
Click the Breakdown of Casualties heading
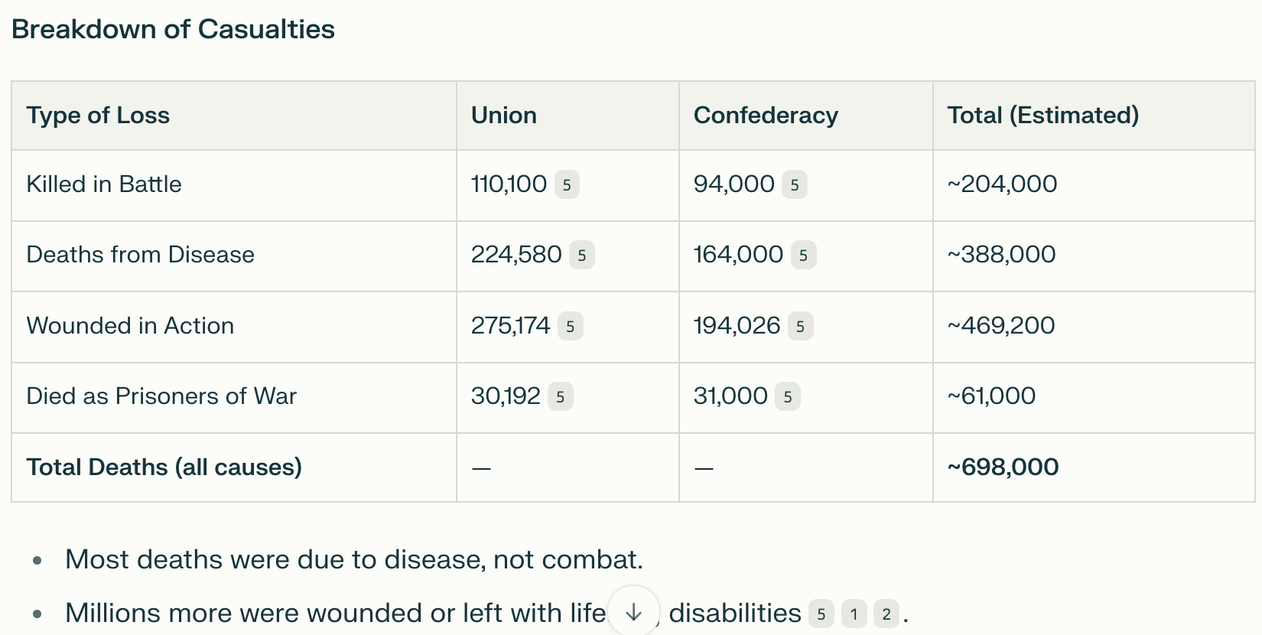[x=174, y=29]
